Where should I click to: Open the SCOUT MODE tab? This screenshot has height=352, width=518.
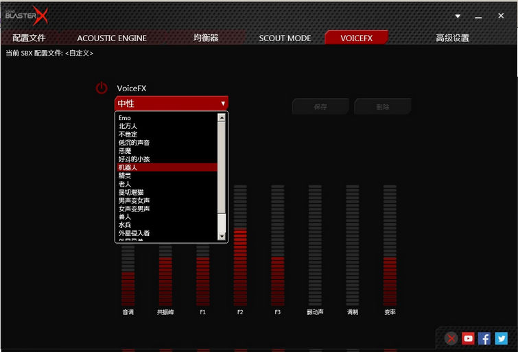(x=285, y=38)
